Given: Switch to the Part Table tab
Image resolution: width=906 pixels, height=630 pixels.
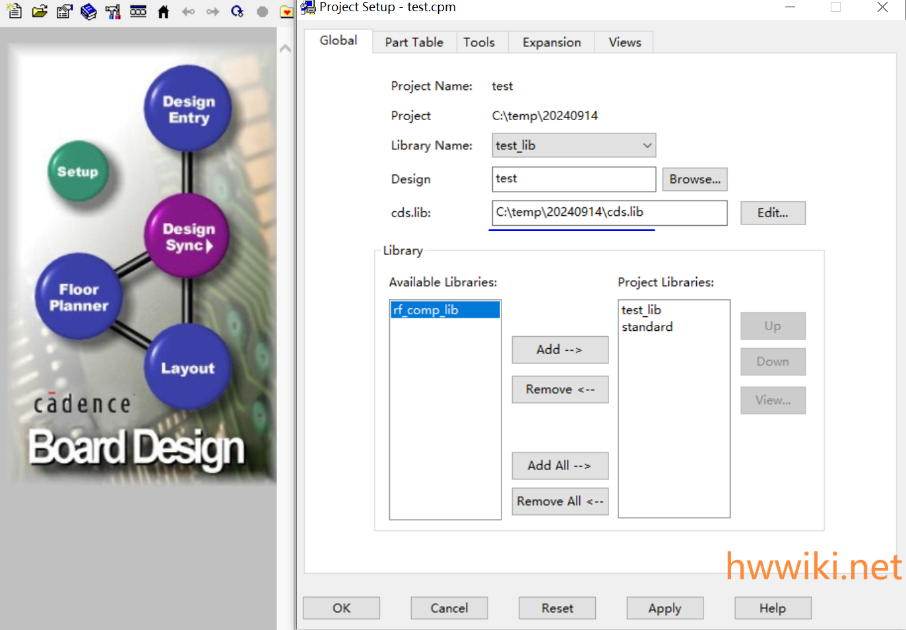Looking at the screenshot, I should tap(414, 42).
